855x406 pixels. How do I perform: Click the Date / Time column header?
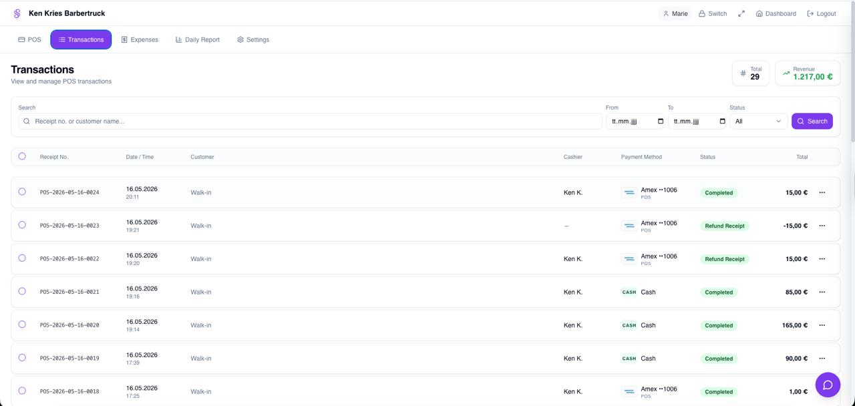pos(140,157)
